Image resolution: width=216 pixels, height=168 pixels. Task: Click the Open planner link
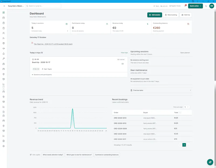point(185,53)
